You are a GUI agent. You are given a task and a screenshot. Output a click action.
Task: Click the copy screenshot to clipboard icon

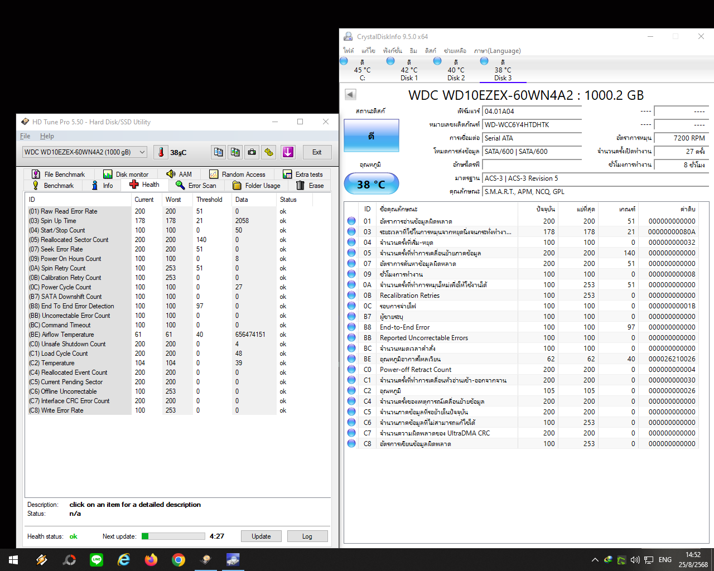[235, 152]
